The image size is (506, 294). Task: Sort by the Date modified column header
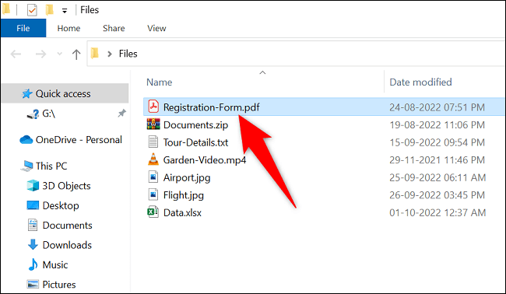coord(420,82)
